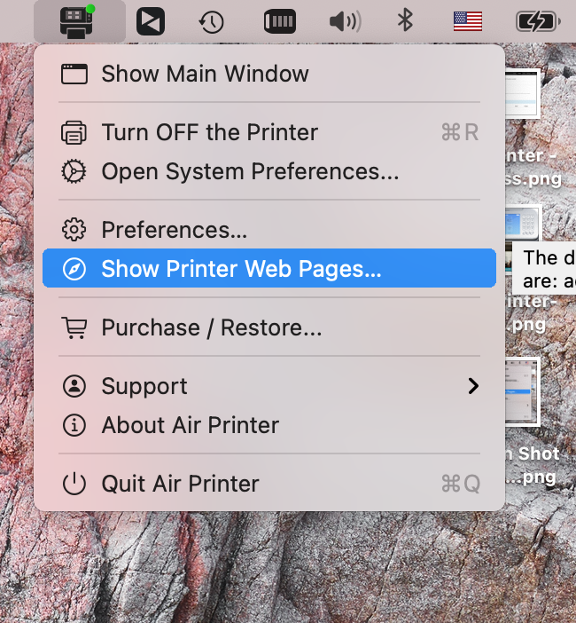Click the info icon beside About Air Printer
The height and width of the screenshot is (623, 576).
pyautogui.click(x=74, y=425)
